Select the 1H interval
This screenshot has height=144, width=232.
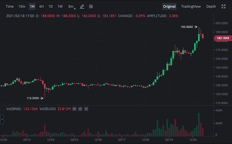click(x=32, y=7)
